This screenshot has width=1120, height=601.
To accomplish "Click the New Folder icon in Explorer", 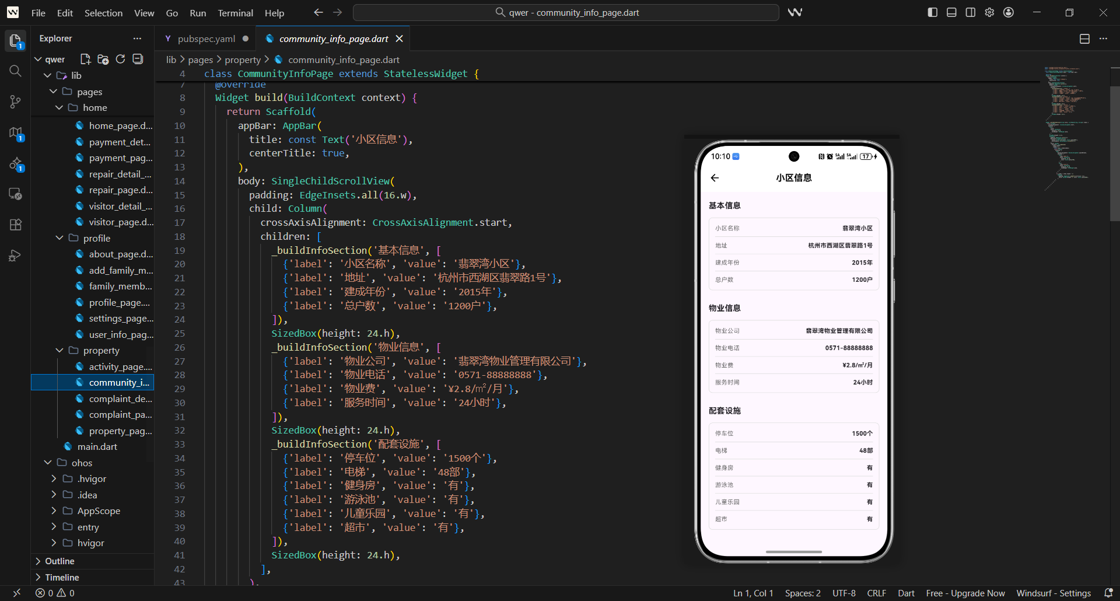I will 103,59.
